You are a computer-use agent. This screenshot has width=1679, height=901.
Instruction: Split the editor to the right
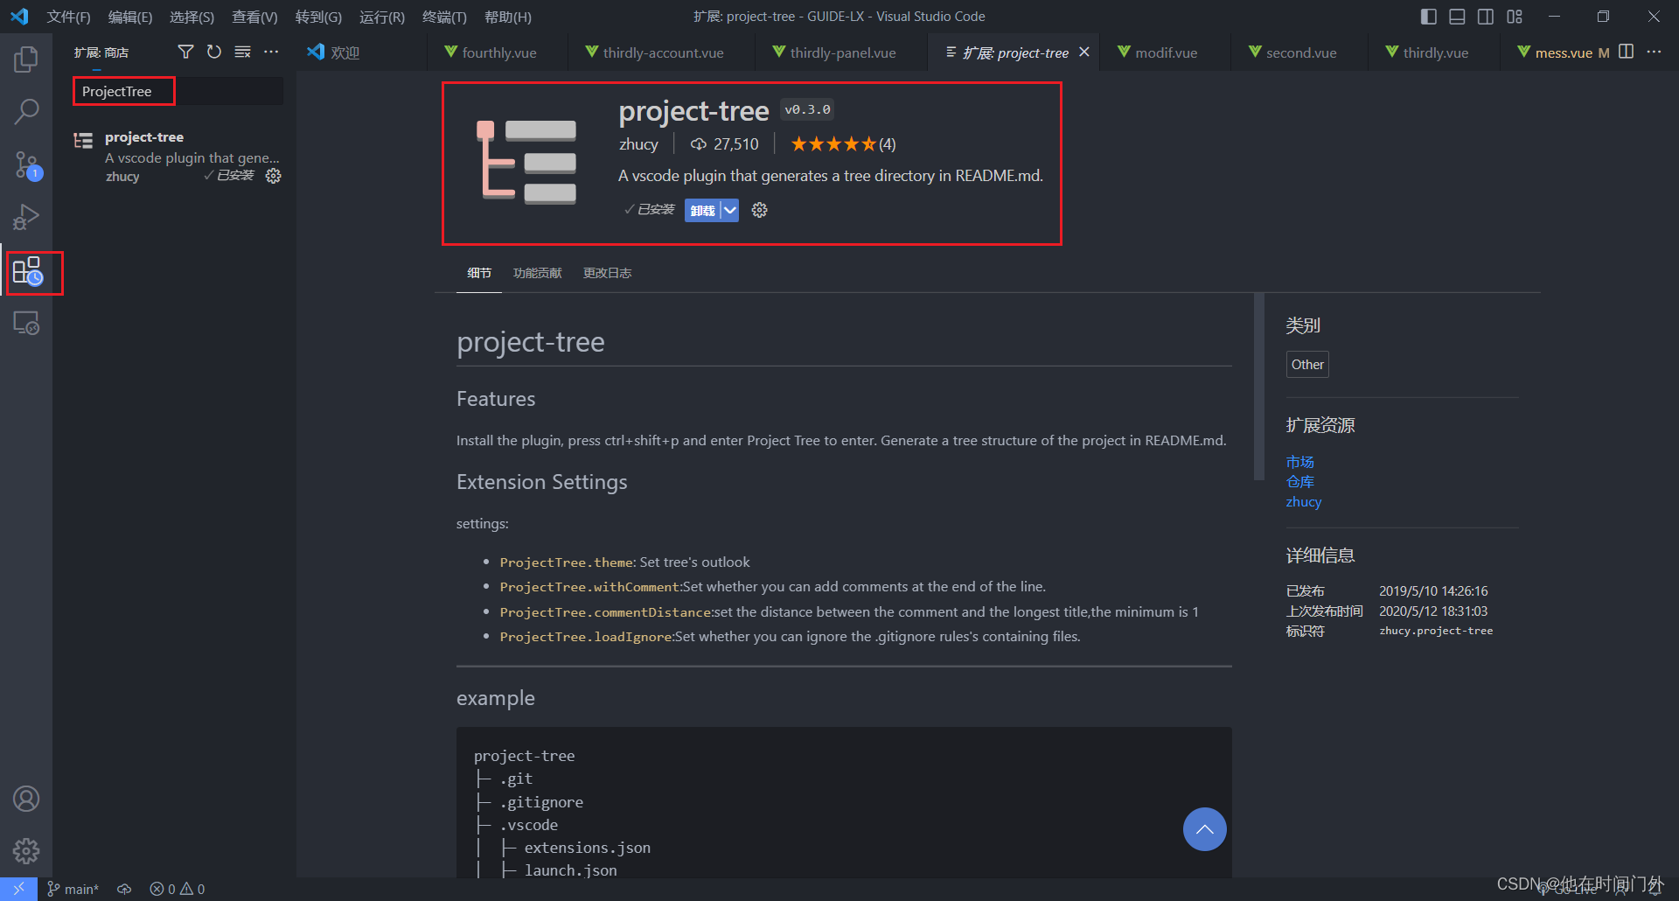[x=1627, y=52]
